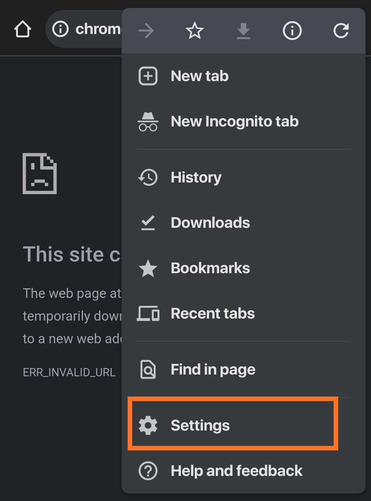Open a New Incognito tab
The width and height of the screenshot is (371, 501).
(x=235, y=121)
